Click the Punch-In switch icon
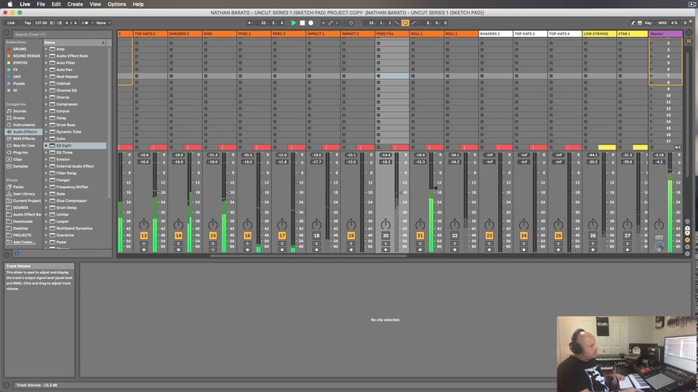698x392 pixels. click(397, 23)
